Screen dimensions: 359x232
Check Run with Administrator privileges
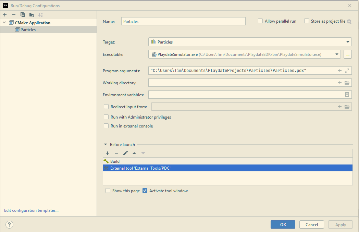[x=106, y=117]
